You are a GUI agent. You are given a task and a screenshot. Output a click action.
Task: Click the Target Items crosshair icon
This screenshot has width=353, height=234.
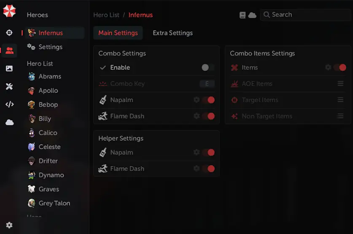pos(234,100)
